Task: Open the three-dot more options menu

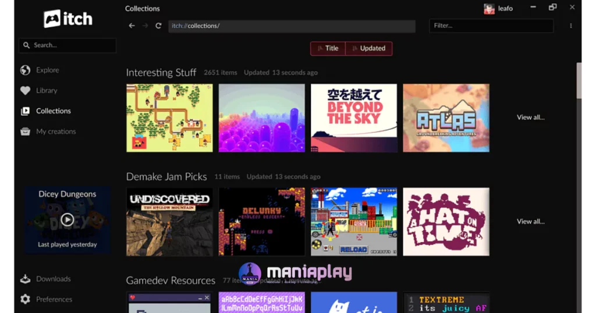Action: pos(571,26)
